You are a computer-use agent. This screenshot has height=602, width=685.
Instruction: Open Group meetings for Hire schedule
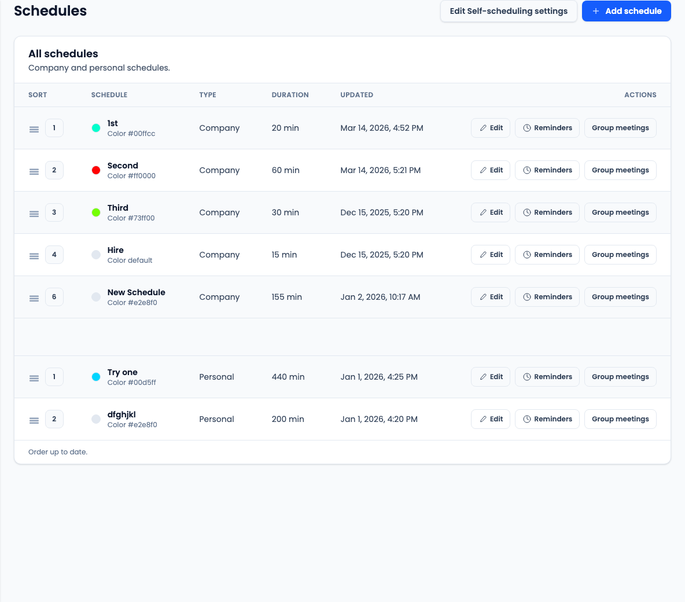tap(620, 255)
